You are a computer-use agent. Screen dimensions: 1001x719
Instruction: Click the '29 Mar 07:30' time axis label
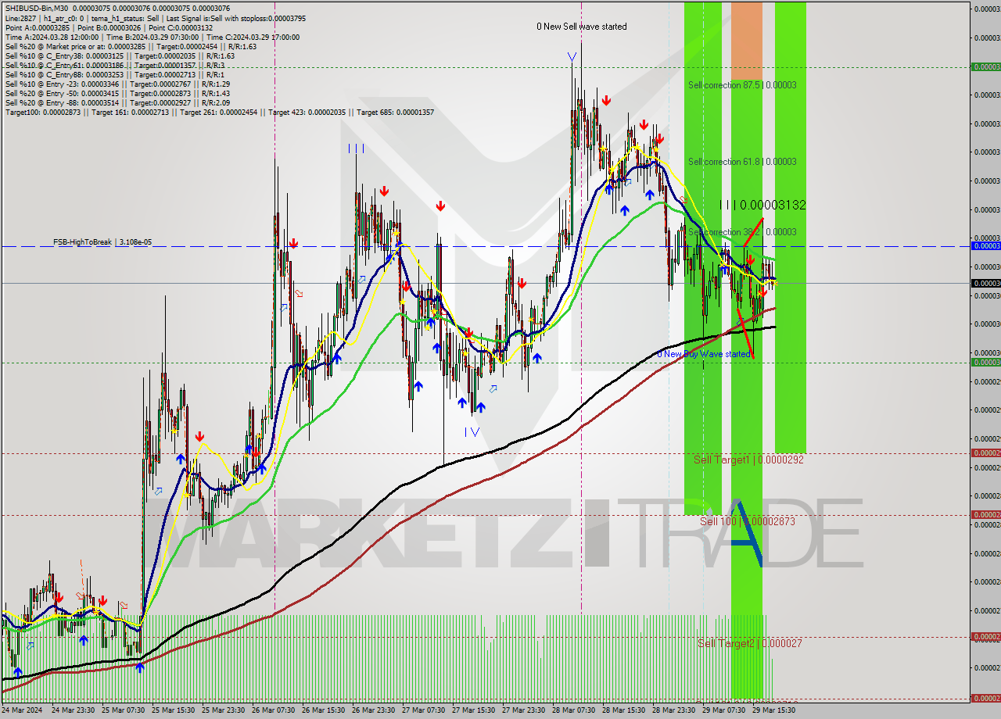click(x=724, y=710)
